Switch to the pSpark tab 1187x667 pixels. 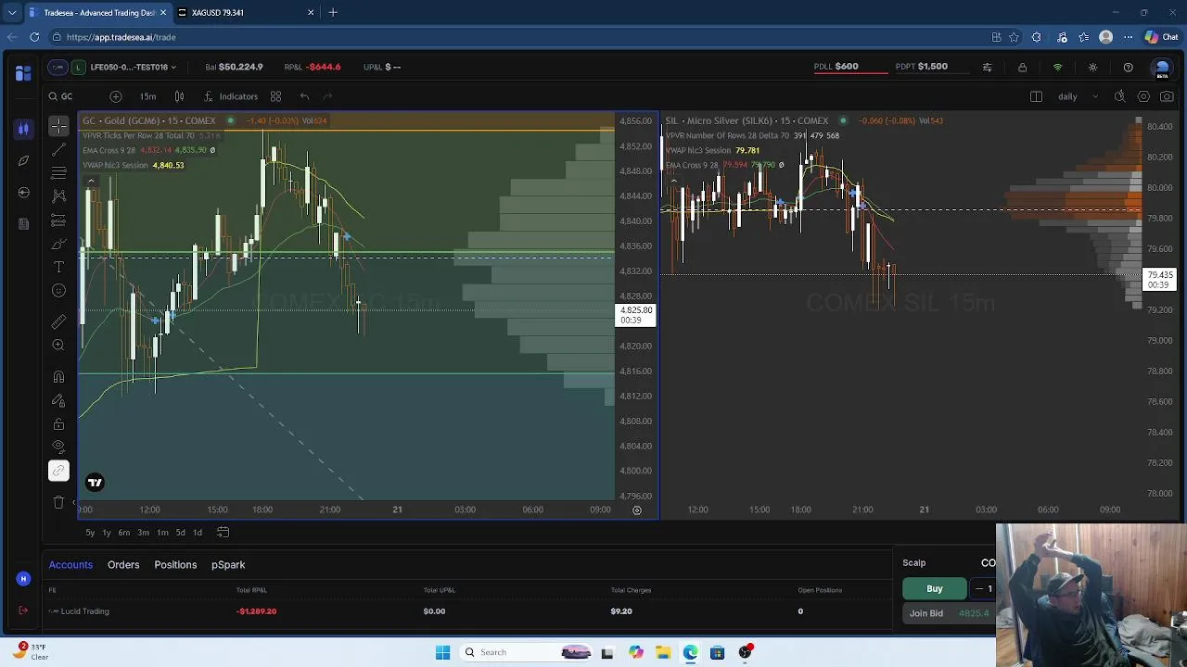click(228, 564)
